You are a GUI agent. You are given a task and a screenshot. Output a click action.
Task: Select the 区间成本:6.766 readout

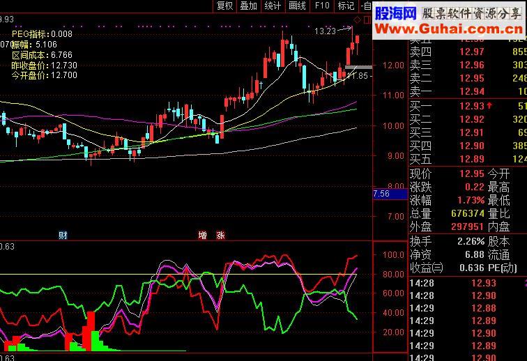point(42,55)
